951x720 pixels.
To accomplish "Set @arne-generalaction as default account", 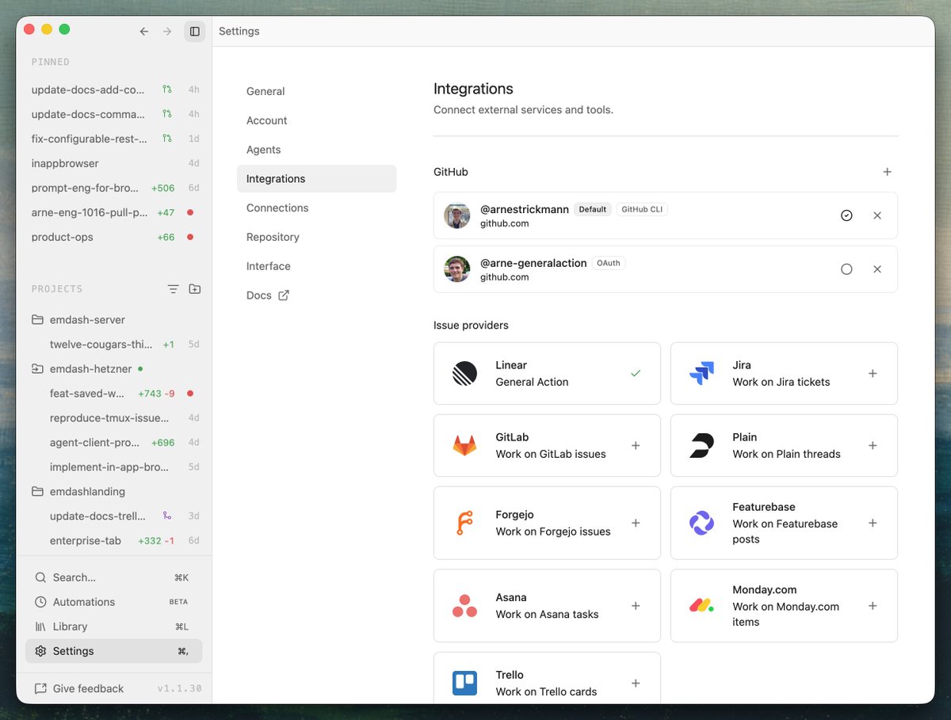I will (846, 269).
